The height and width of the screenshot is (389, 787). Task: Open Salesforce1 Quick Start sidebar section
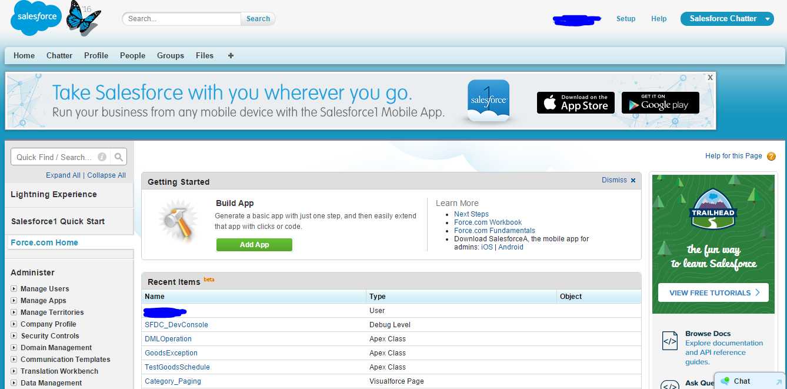click(58, 221)
